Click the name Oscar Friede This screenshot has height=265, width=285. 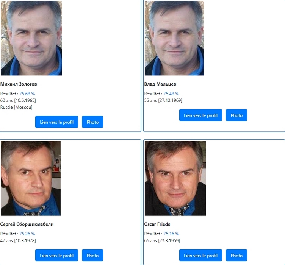(157, 224)
